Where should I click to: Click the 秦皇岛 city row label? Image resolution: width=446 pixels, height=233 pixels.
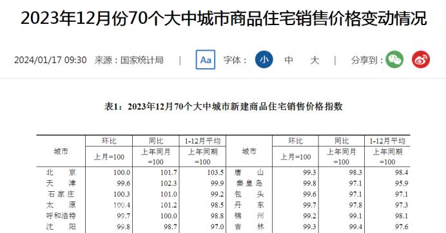249,183
